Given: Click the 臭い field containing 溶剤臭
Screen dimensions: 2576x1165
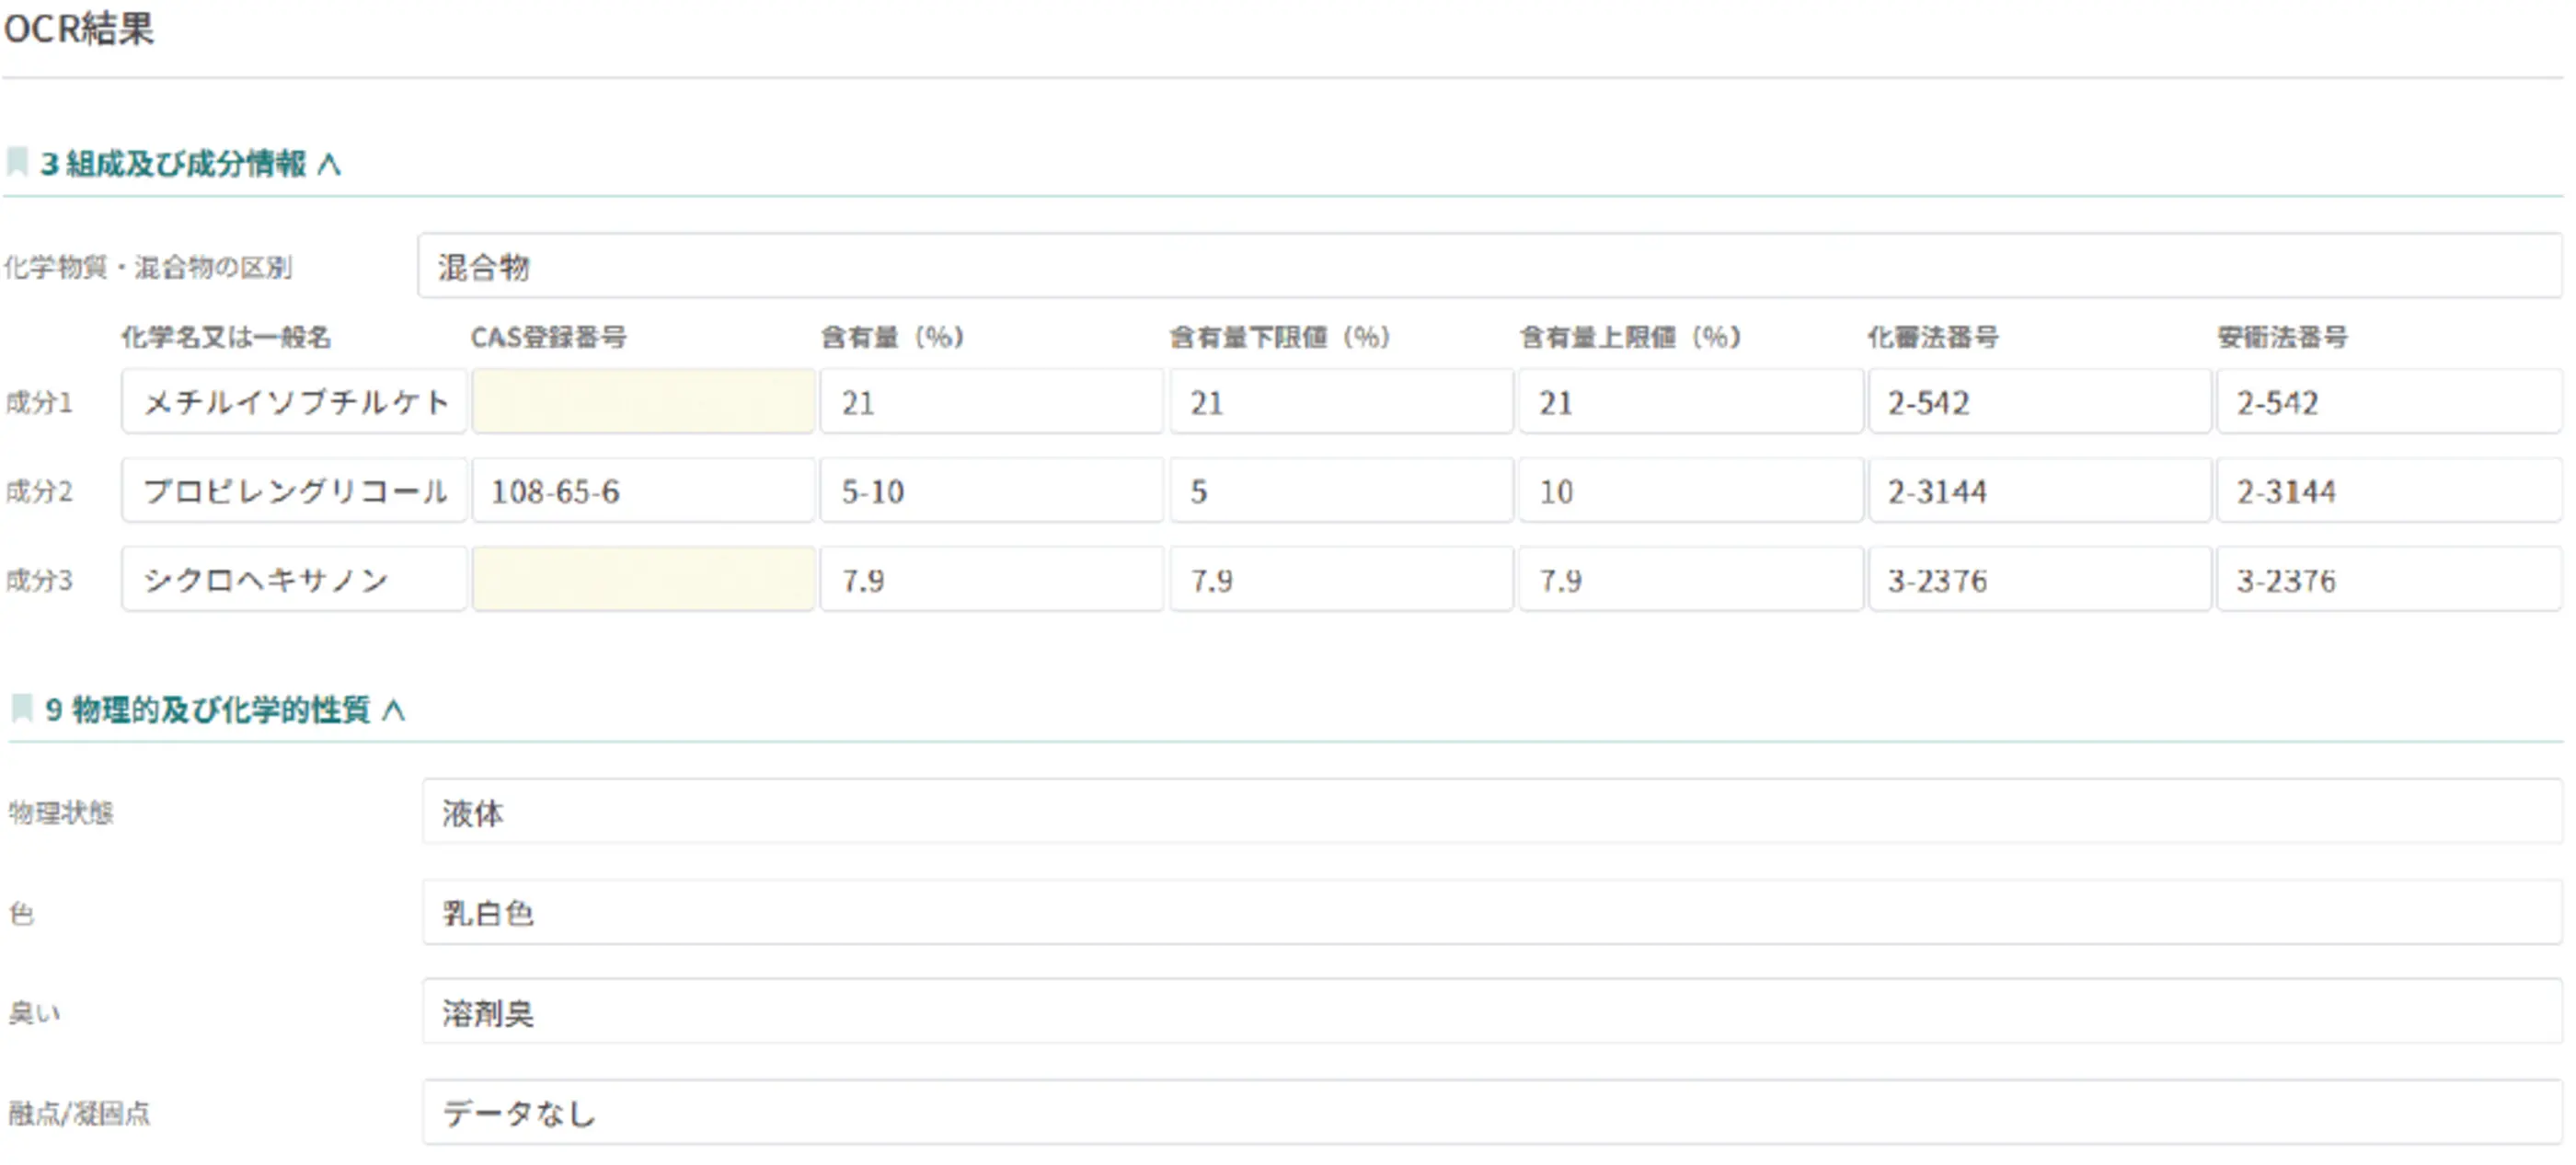Looking at the screenshot, I should 1490,1012.
